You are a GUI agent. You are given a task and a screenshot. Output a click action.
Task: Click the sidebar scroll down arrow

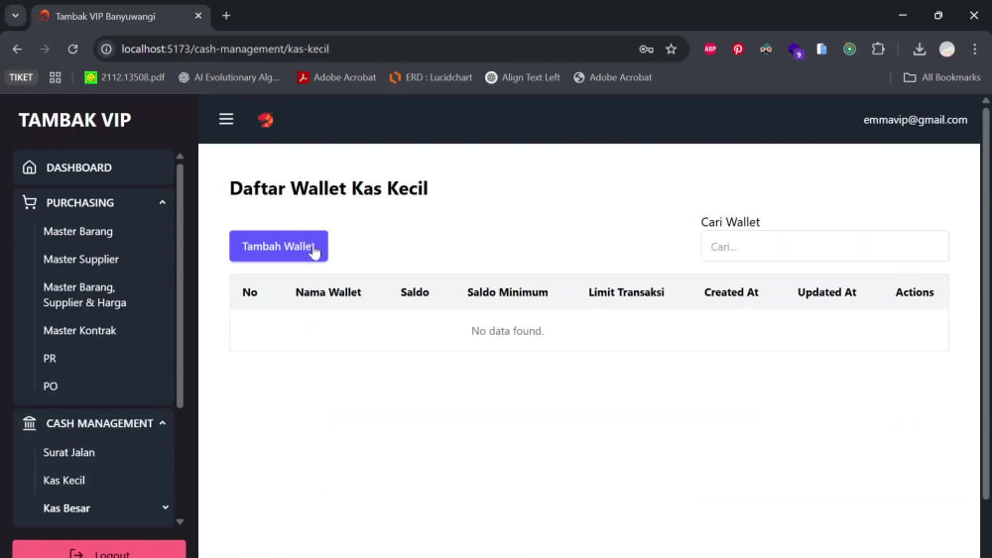pyautogui.click(x=181, y=522)
